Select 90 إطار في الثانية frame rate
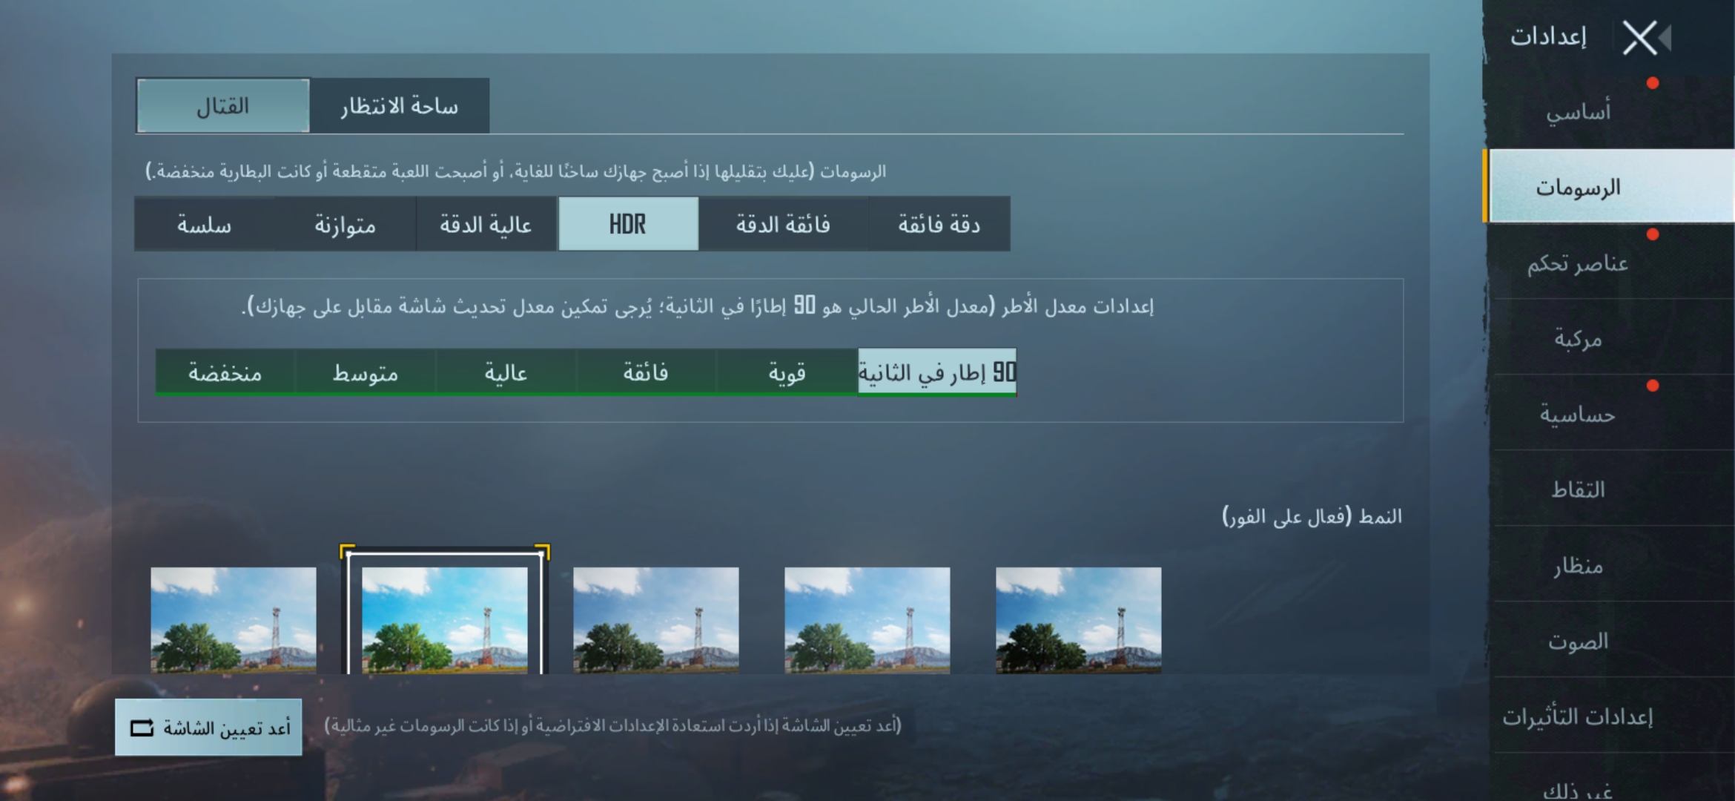This screenshot has height=801, width=1735. click(x=936, y=372)
